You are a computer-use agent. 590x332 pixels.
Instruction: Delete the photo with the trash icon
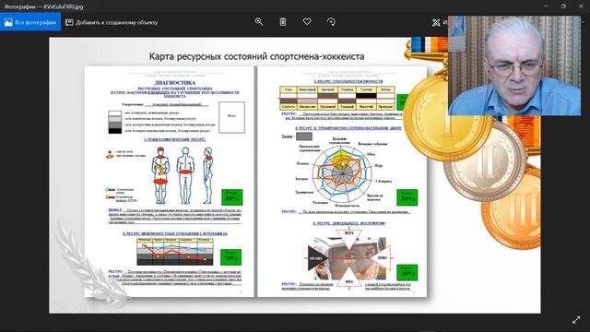(x=283, y=22)
